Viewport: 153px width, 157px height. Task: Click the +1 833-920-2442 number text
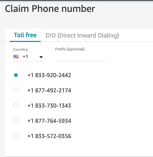(49, 75)
